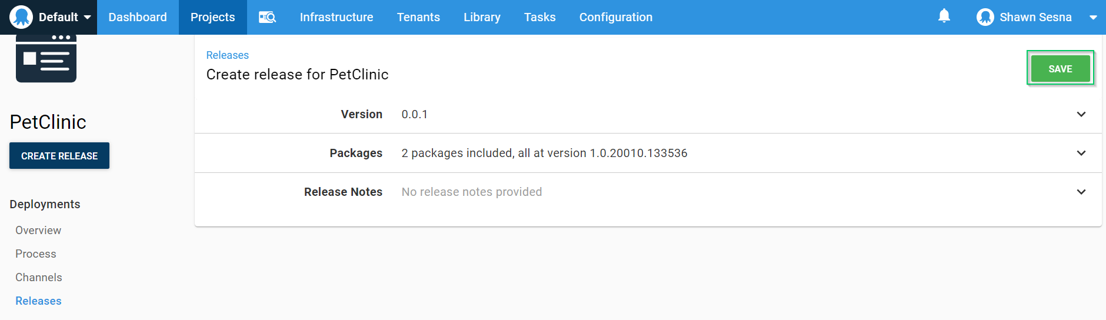Select the Projects menu item
Screen dimensions: 1106x320
click(212, 17)
